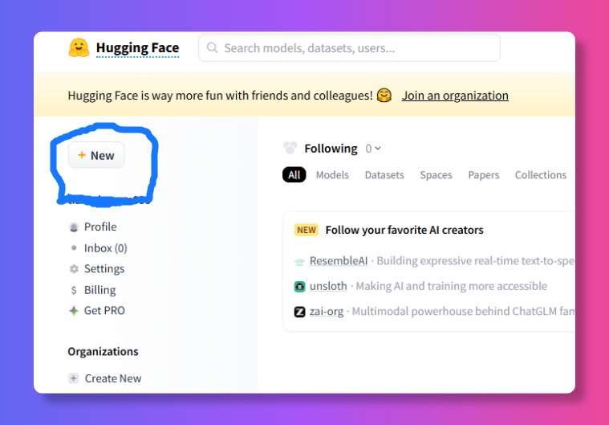Go to Profile in the sidebar

point(100,227)
